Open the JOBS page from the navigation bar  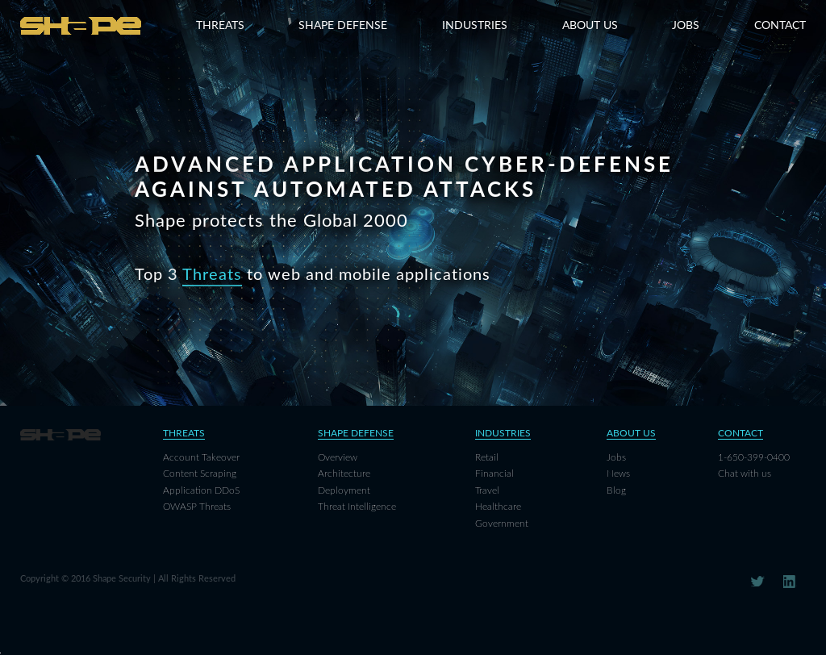click(x=685, y=25)
